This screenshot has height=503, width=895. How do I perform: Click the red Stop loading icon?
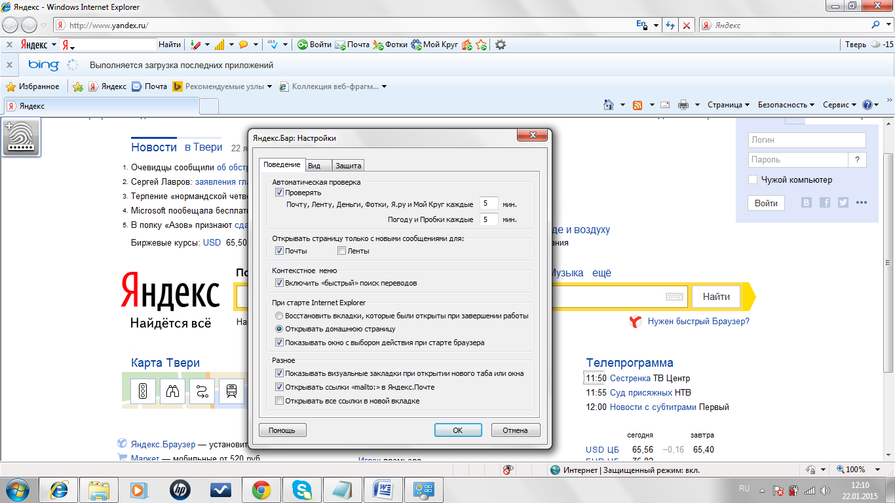tap(686, 26)
